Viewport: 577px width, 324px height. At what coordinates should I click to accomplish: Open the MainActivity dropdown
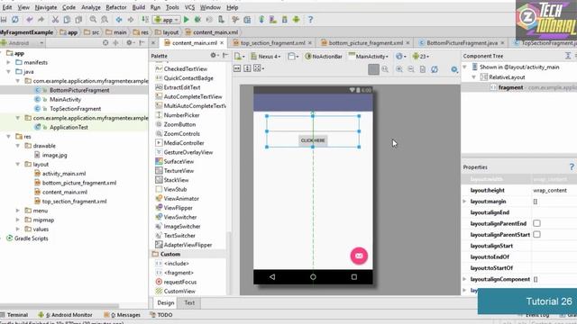(x=369, y=56)
